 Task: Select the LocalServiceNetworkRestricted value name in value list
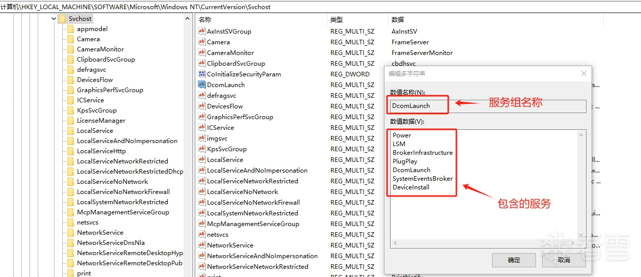pos(252,181)
